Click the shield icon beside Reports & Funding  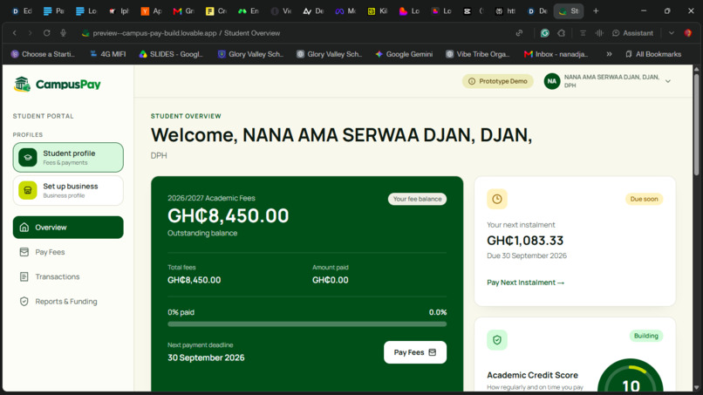(24, 302)
